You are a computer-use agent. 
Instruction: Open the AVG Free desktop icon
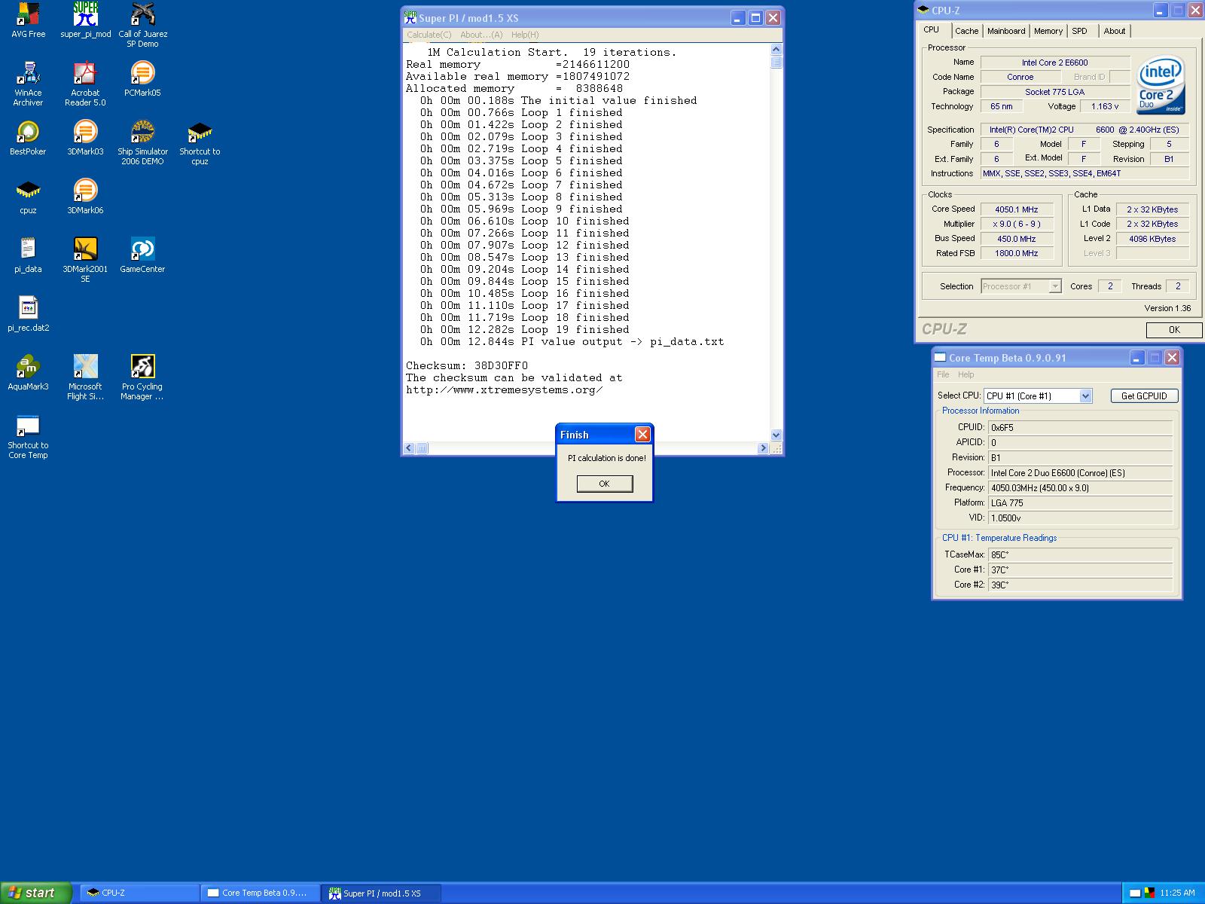(x=28, y=20)
